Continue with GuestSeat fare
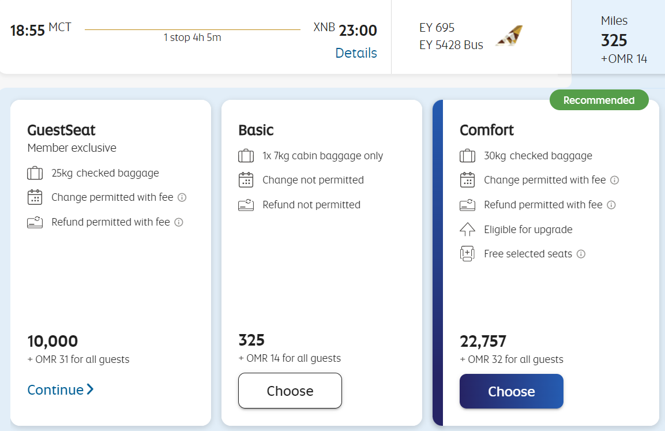Viewport: 665px width, 431px height. (60, 390)
